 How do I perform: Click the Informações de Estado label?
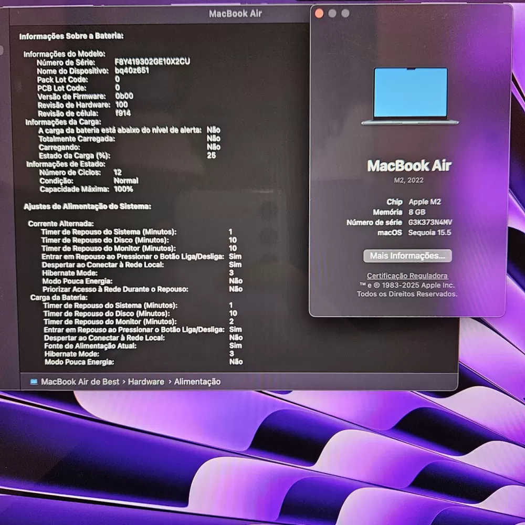pyautogui.click(x=66, y=164)
